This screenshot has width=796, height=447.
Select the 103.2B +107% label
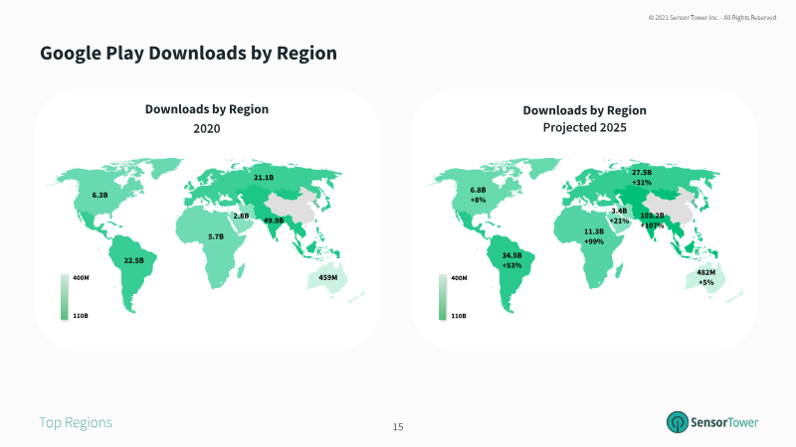[653, 221]
